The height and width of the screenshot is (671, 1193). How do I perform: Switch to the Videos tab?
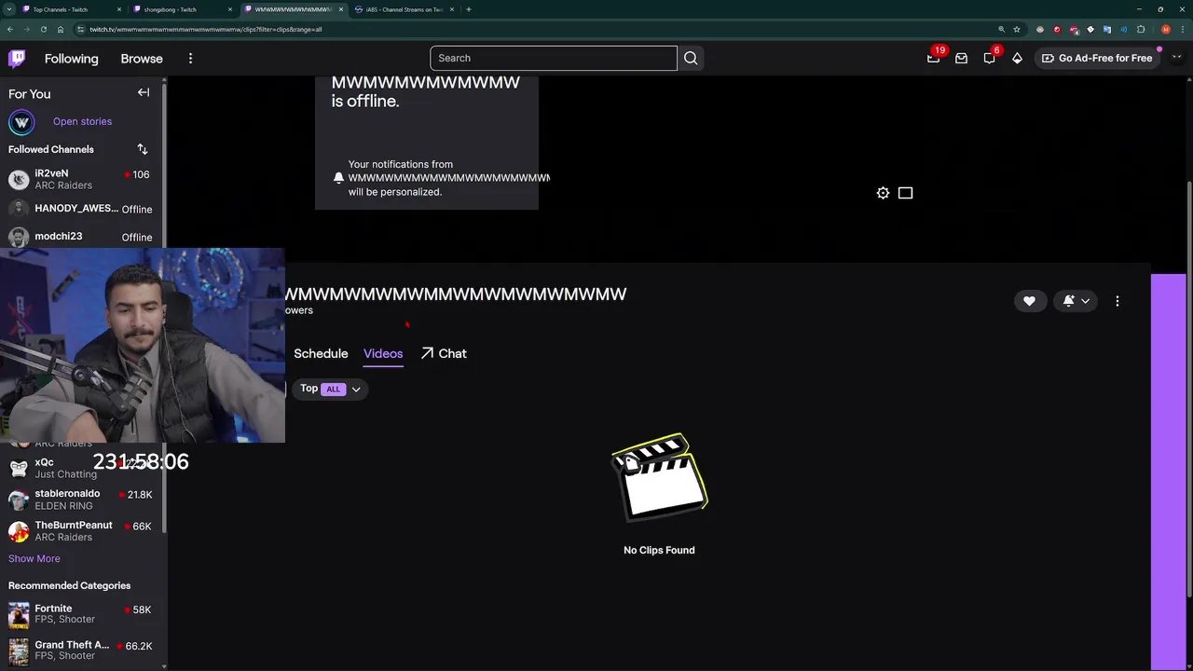[383, 353]
